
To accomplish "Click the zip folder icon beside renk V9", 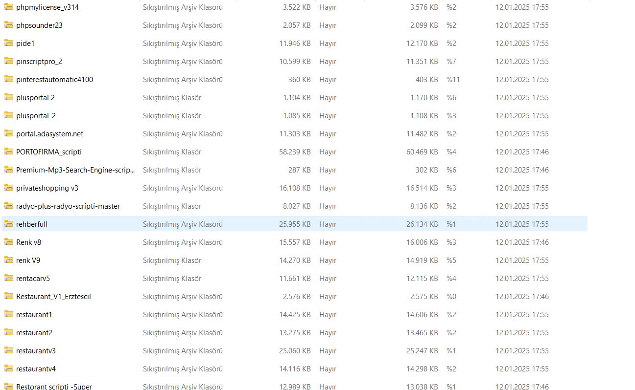I will tap(9, 260).
